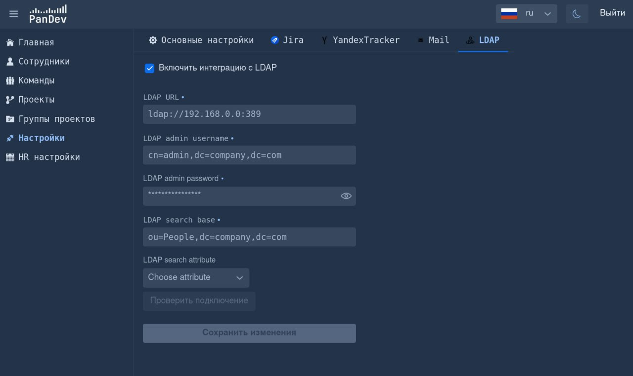Click the gear icon on Основные настройки
The height and width of the screenshot is (376, 633).
click(x=153, y=40)
